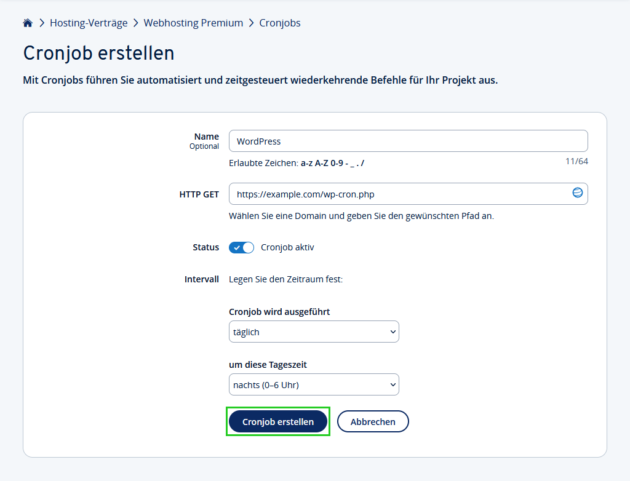Viewport: 630px width, 481px height.
Task: Click the checkmark knob of the Status switch
Action: (x=237, y=247)
